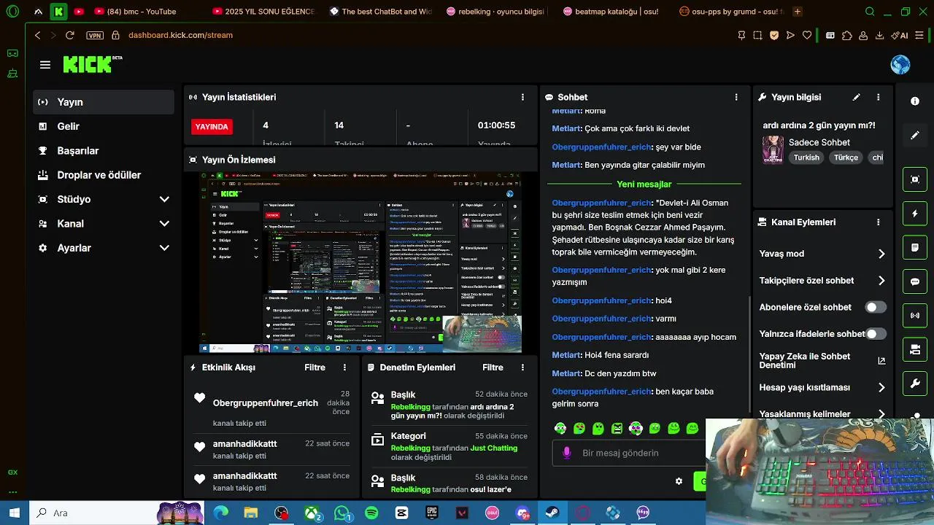Image resolution: width=934 pixels, height=525 pixels.
Task: Click the wrench icon in right rail
Action: pyautogui.click(x=915, y=384)
